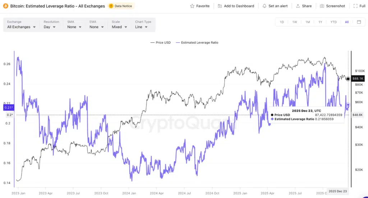Open the calendar date picker icon
368x198 pixels.
coord(359,22)
